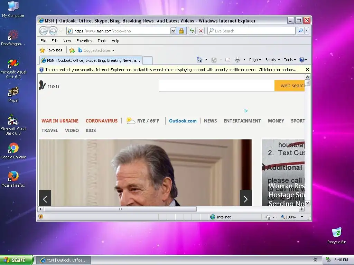The image size is (354, 265).
Task: Click the status bar shield icon
Action: 41,217
